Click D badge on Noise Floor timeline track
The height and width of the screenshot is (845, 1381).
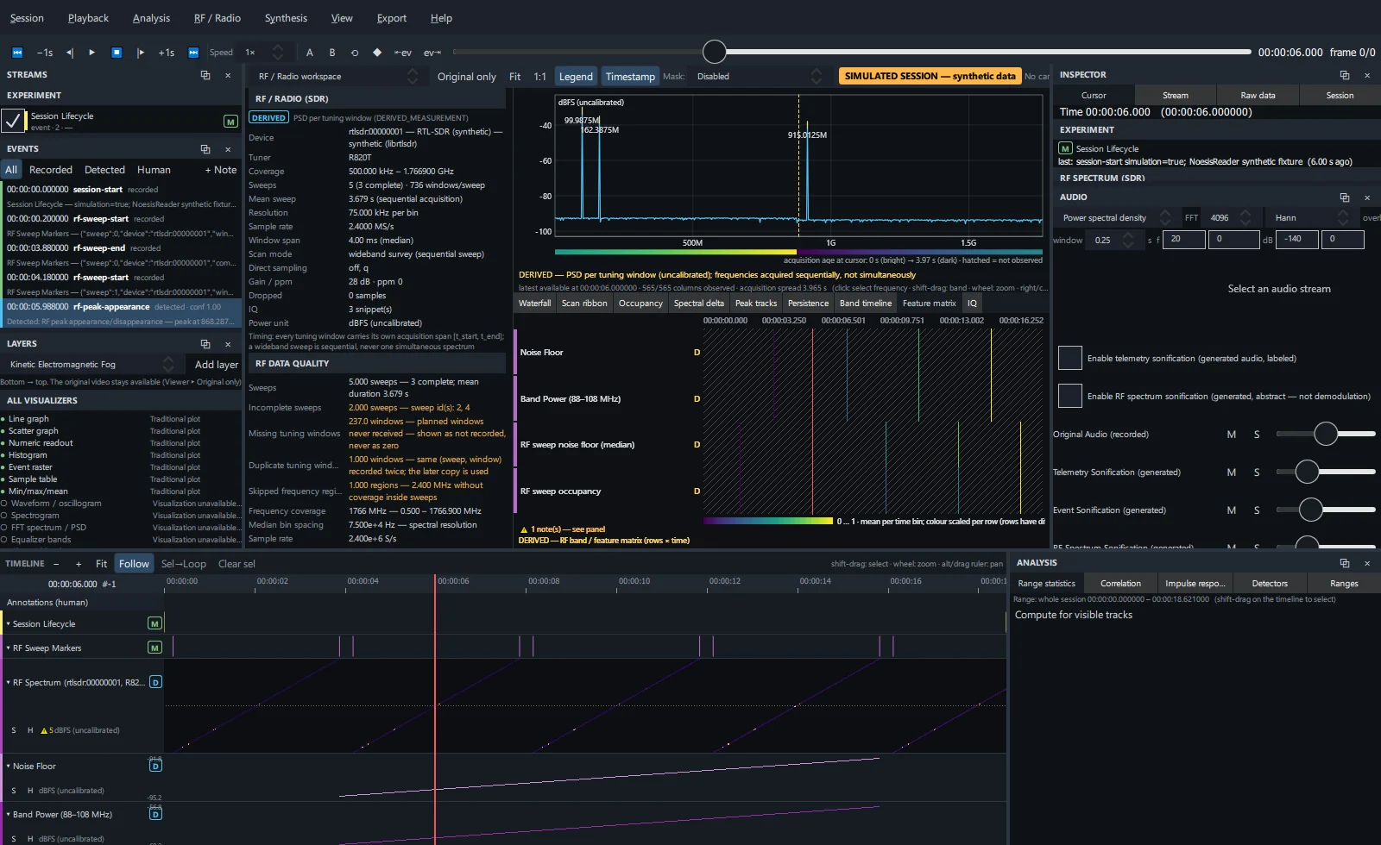(155, 766)
